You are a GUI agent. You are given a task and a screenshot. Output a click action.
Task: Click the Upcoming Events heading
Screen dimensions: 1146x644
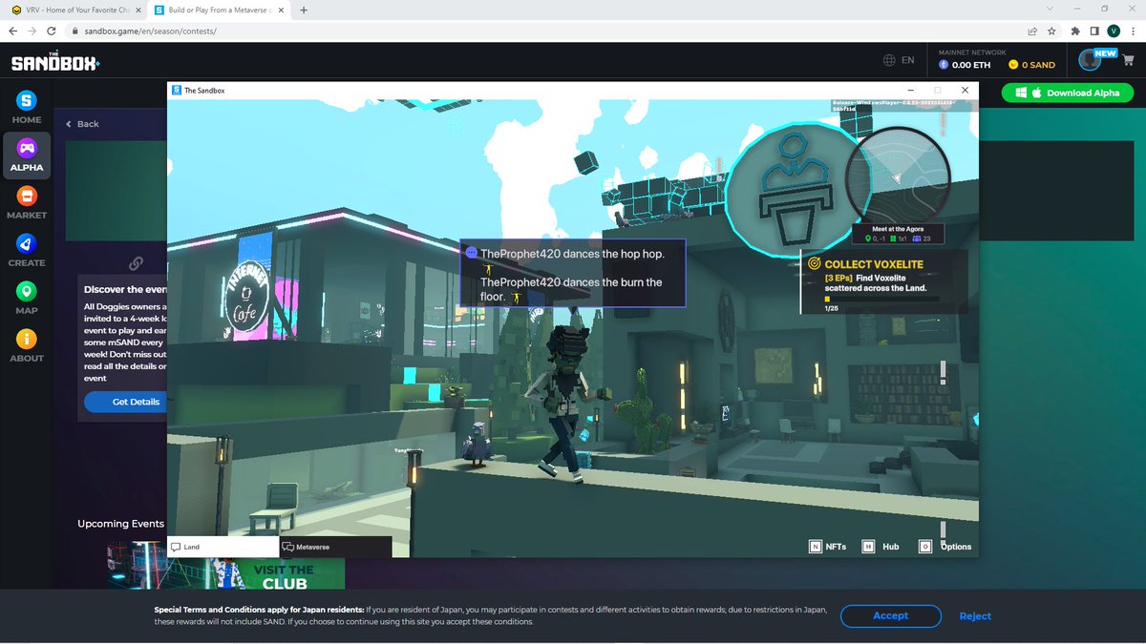tap(121, 523)
